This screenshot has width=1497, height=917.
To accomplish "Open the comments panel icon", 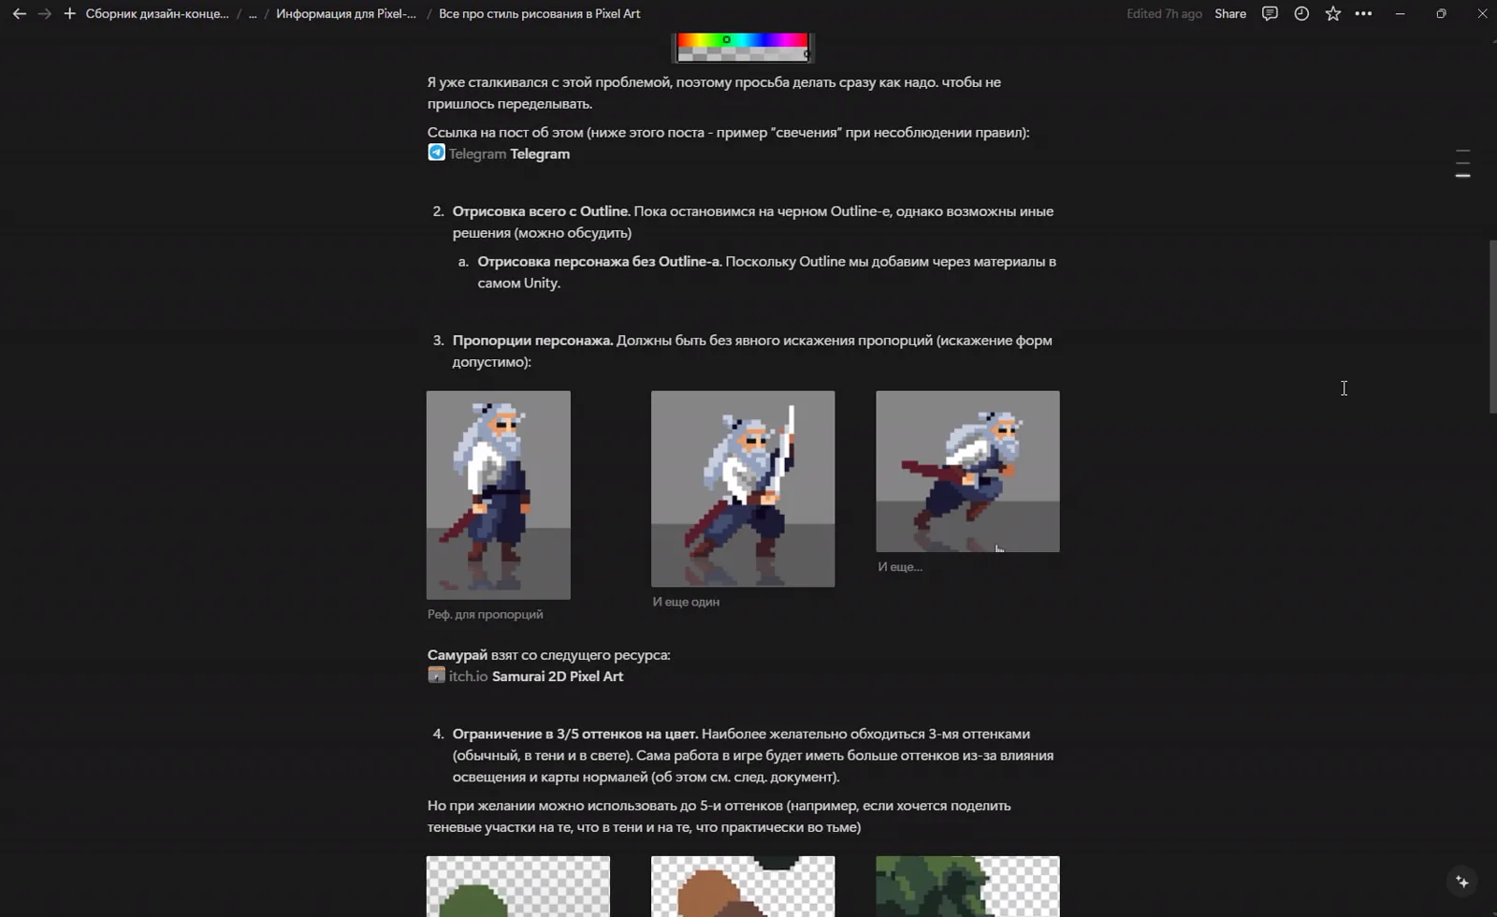I will (x=1270, y=14).
